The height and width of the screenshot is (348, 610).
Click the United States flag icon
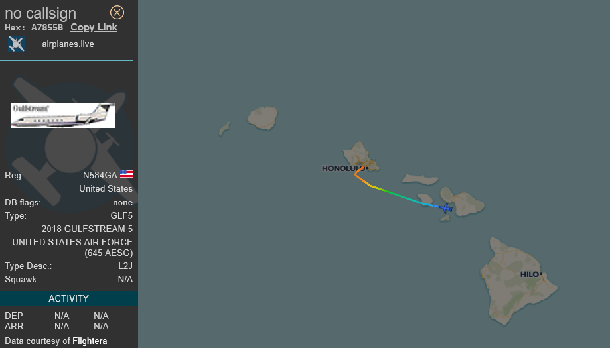coord(126,174)
